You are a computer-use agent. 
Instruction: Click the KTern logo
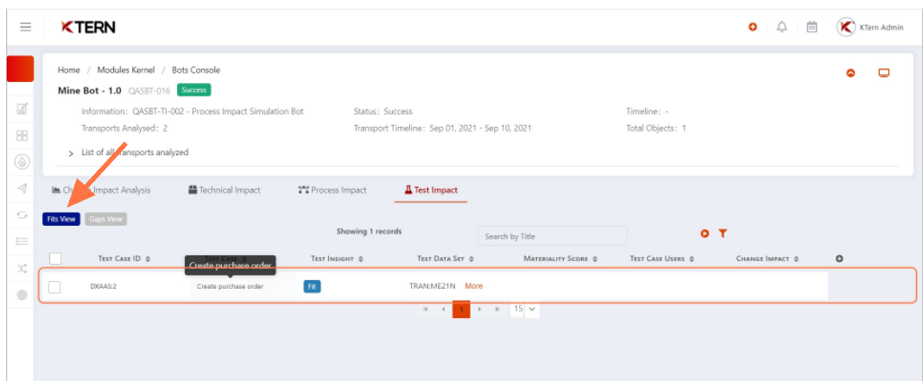(88, 27)
